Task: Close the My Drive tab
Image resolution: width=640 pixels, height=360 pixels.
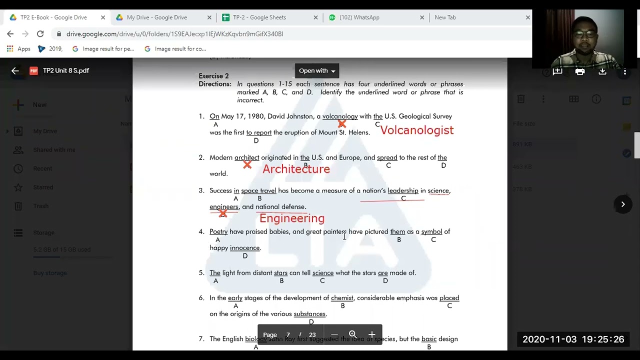Action: point(209,17)
